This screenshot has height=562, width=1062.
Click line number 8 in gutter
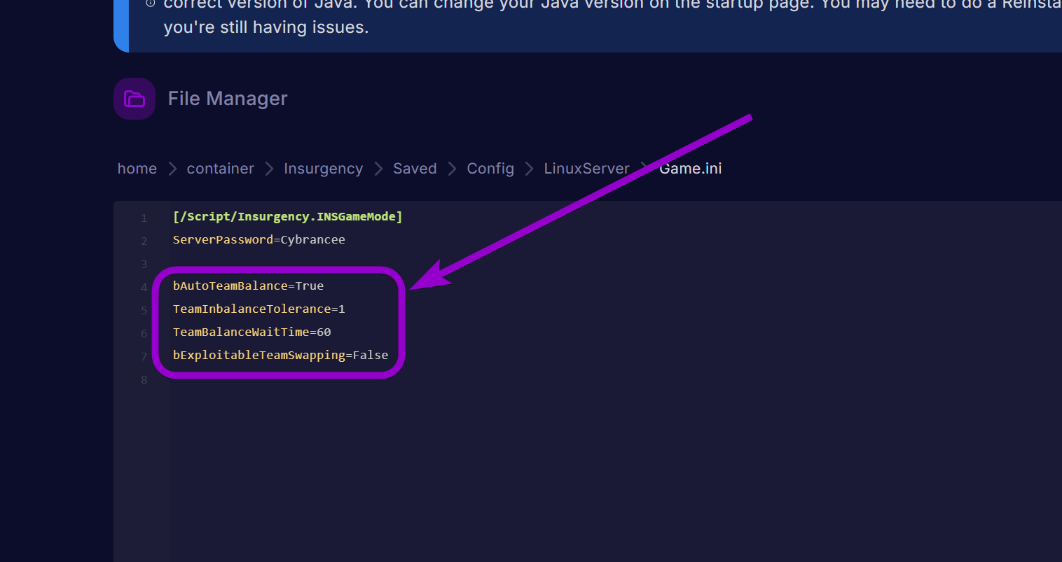click(x=144, y=380)
